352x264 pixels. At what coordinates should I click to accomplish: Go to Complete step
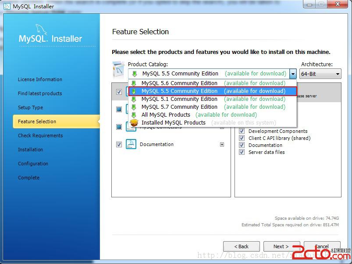(29, 178)
